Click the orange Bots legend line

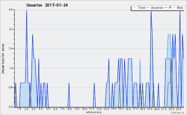tap(174, 8)
